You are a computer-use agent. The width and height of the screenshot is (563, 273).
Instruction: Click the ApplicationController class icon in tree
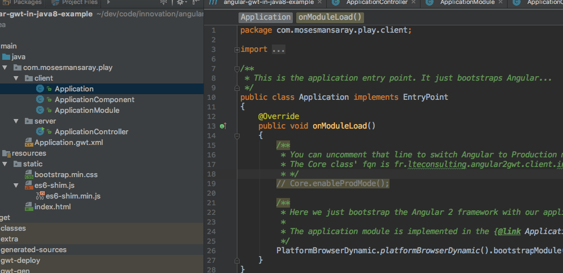pyautogui.click(x=40, y=131)
